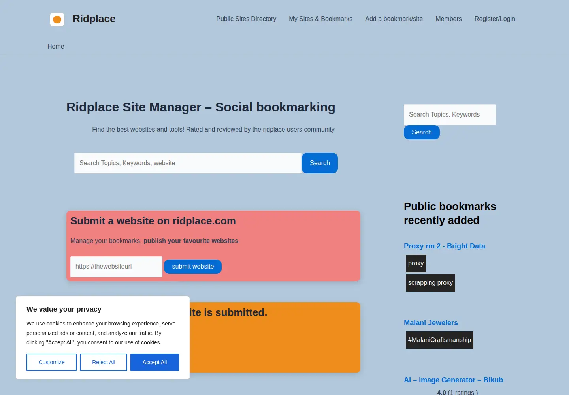Open Public Sites Directory menu item

click(x=246, y=19)
